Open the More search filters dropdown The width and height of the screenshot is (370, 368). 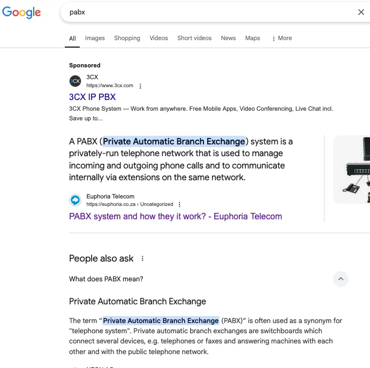click(x=282, y=39)
